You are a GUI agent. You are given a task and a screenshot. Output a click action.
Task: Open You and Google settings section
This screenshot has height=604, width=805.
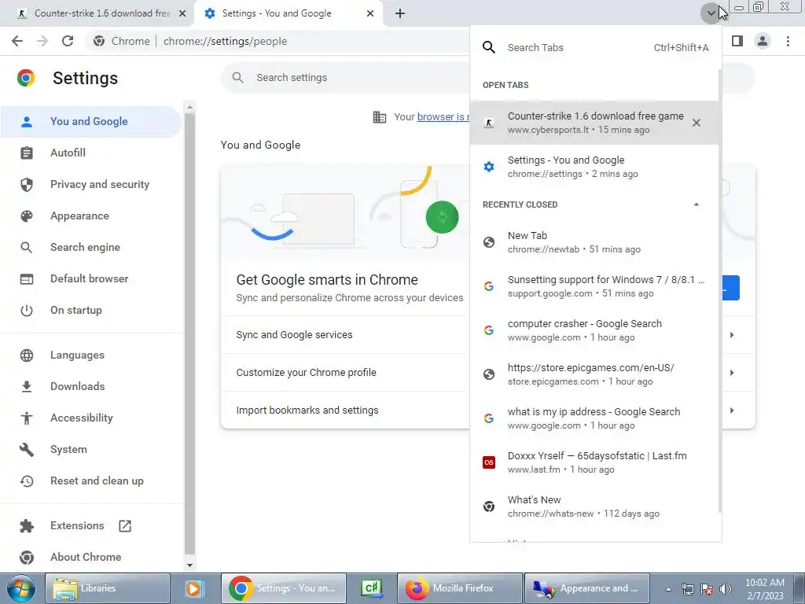pos(91,122)
